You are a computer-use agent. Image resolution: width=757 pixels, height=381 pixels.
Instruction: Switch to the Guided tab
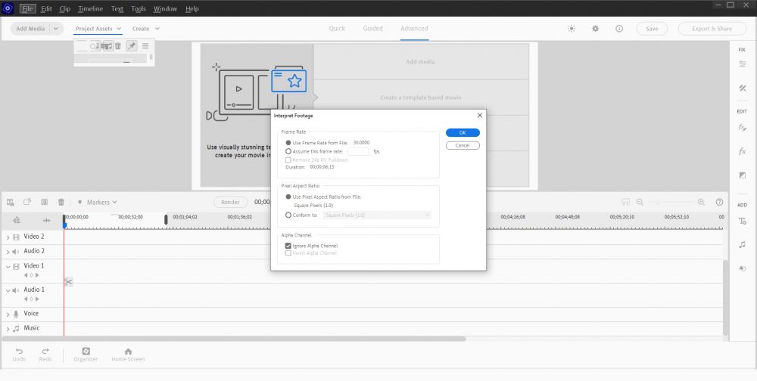click(372, 29)
